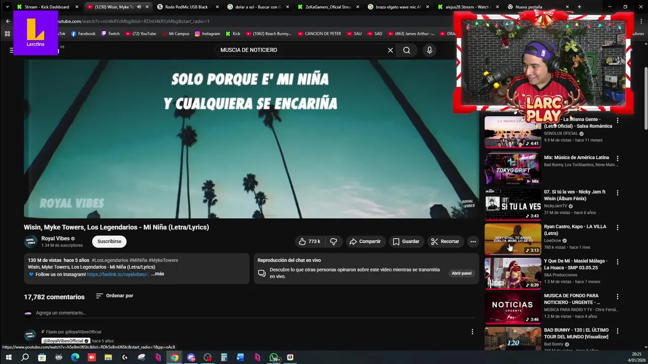Click the #MykeTowers hashtag
This screenshot has width=648, height=364.
(164, 260)
